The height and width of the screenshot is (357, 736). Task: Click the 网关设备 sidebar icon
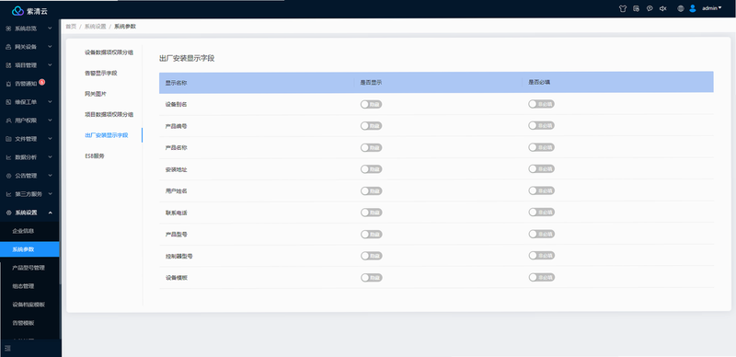point(8,47)
